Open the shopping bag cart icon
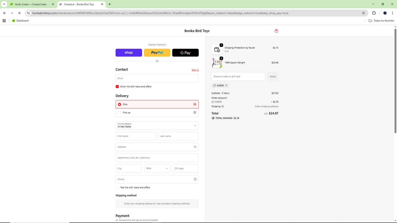This screenshot has width=397, height=223. tap(276, 31)
